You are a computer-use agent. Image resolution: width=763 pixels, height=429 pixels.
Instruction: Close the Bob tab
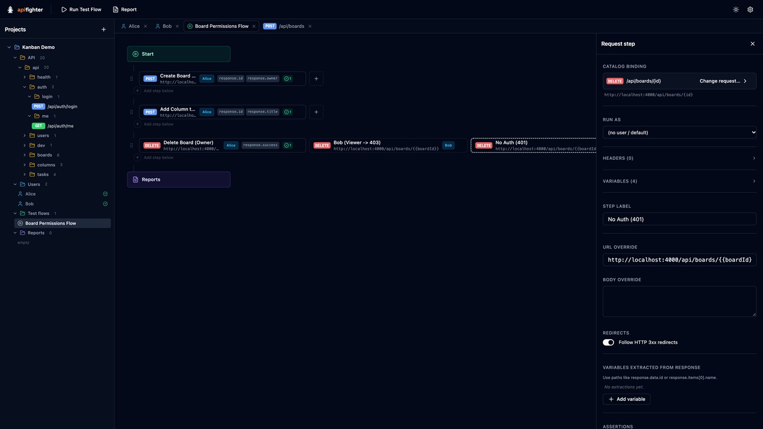177,26
